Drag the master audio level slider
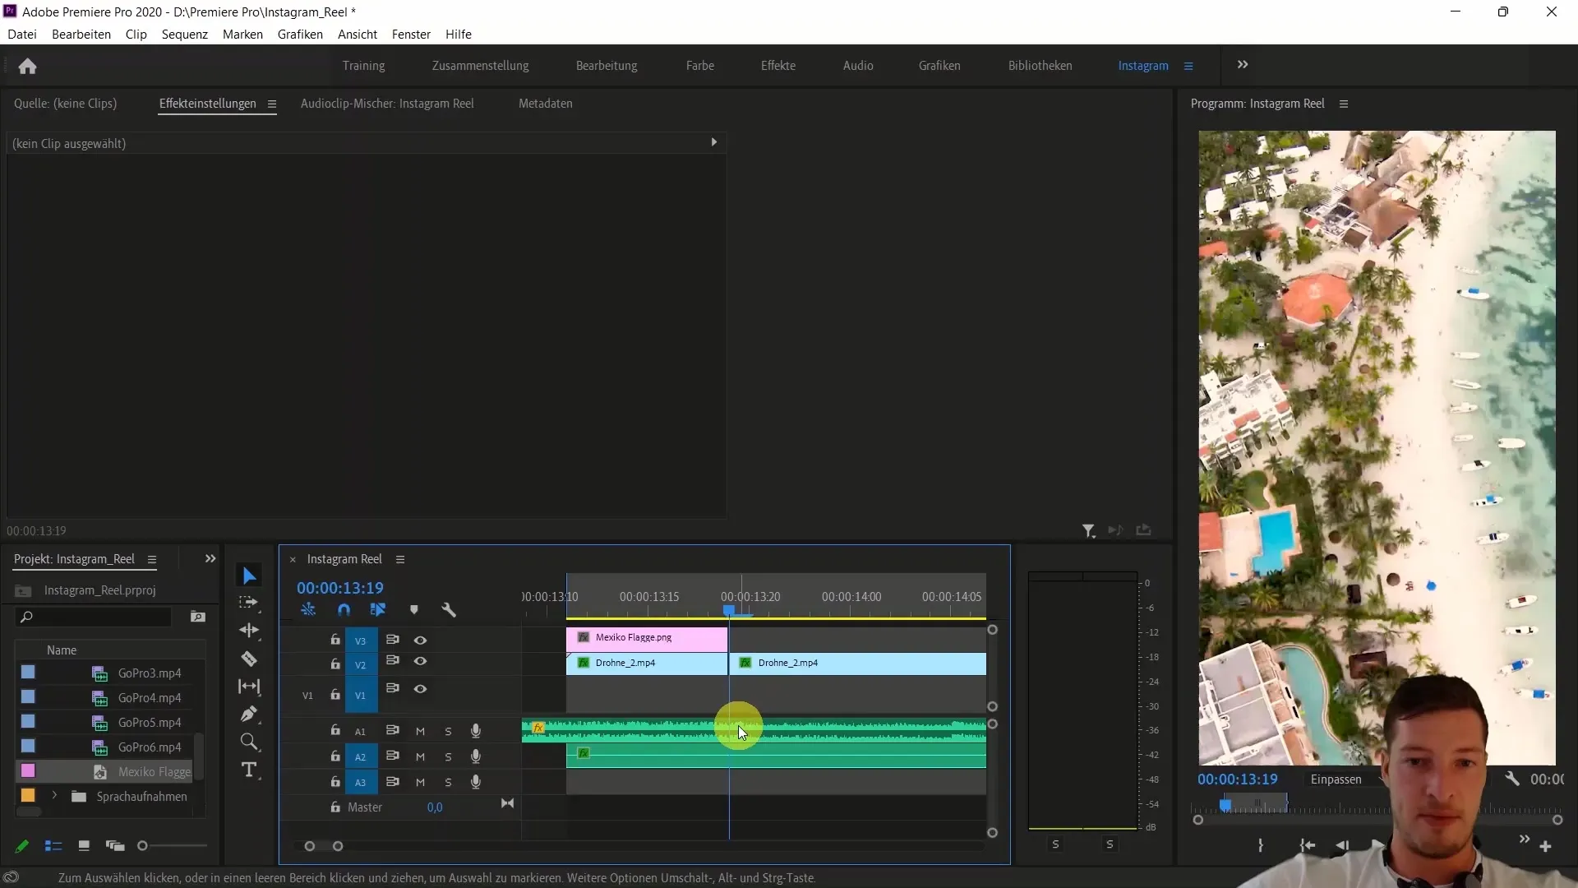1578x888 pixels. tap(435, 807)
